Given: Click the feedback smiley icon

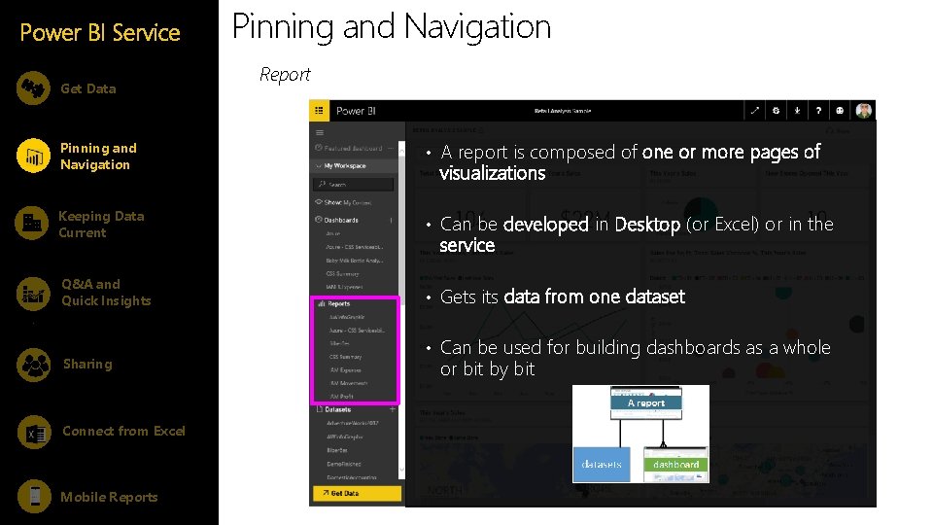Looking at the screenshot, I should click(x=840, y=111).
